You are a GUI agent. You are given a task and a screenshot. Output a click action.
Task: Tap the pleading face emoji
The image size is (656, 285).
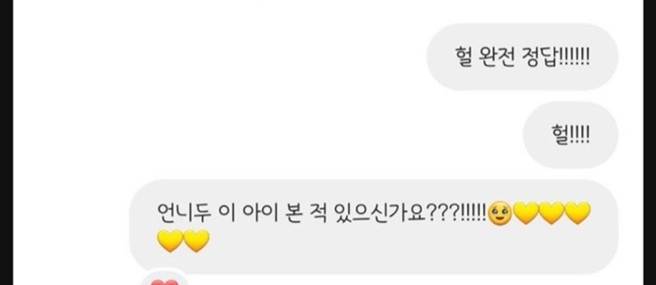click(x=500, y=215)
